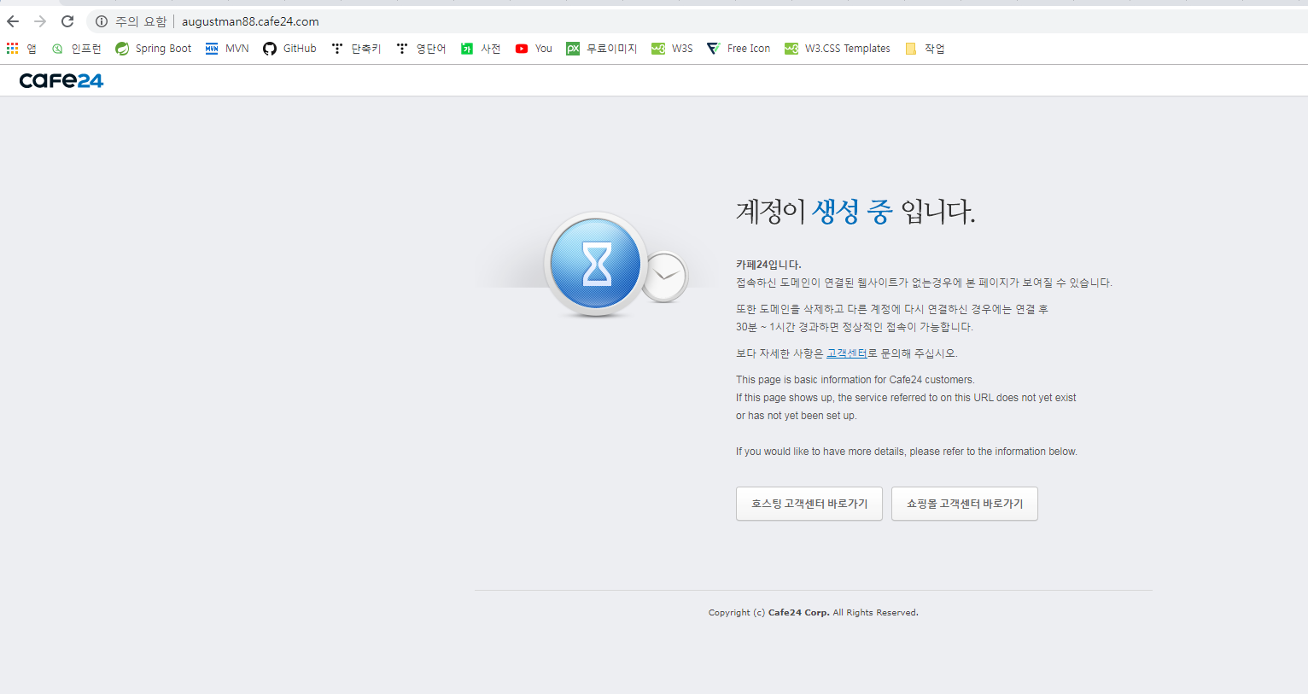Open the W3S bookmark
This screenshot has height=694, width=1308.
point(672,49)
